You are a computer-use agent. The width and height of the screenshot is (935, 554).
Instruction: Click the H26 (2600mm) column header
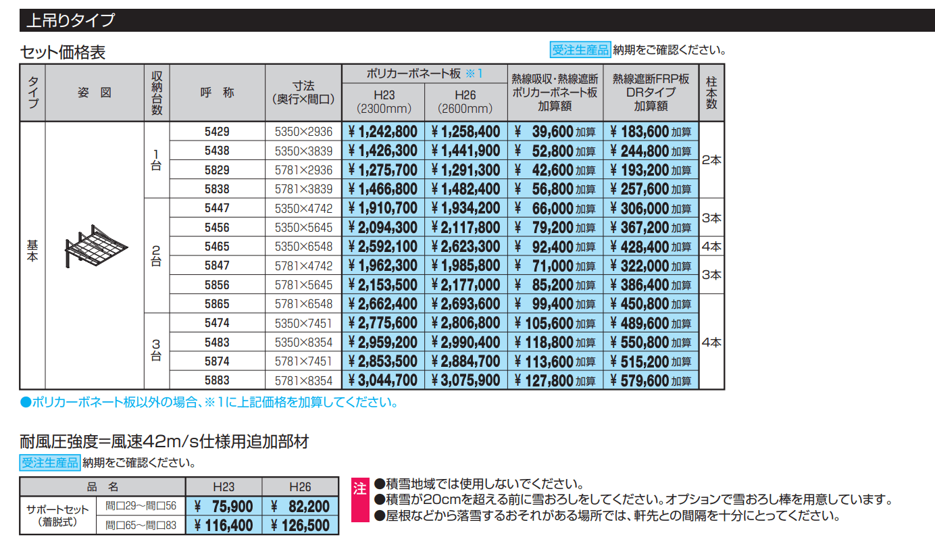[466, 100]
